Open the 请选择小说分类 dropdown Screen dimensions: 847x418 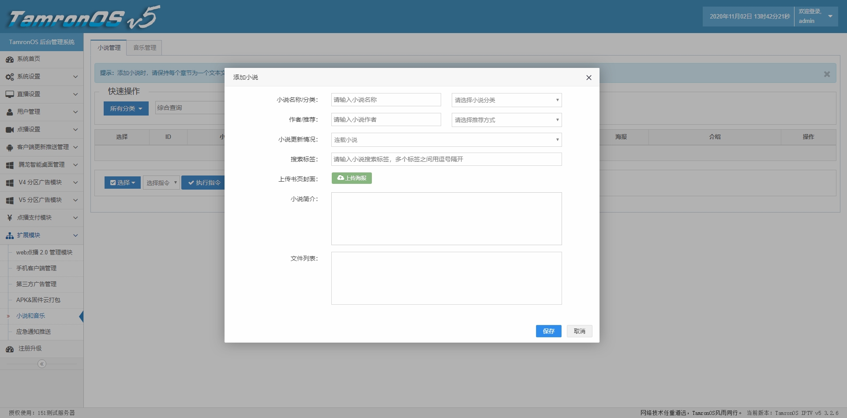click(506, 100)
